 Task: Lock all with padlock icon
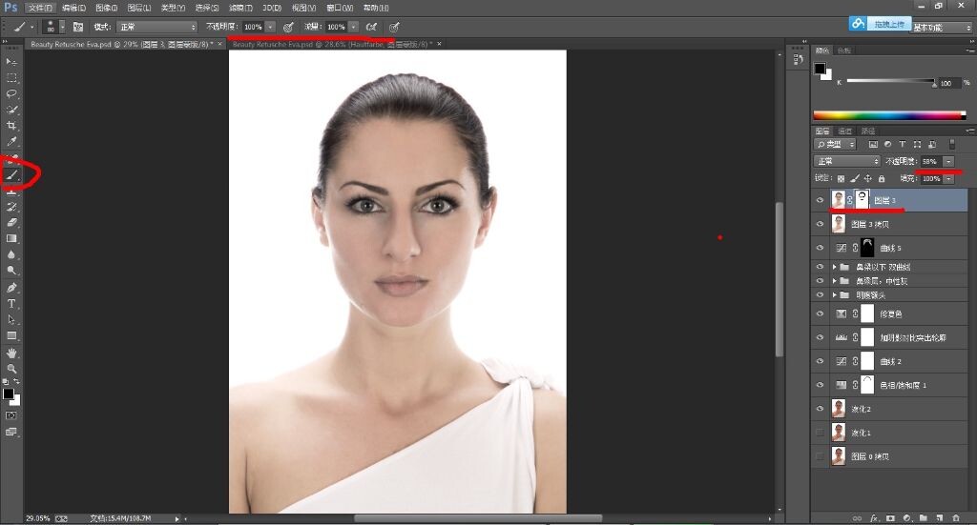tap(882, 178)
